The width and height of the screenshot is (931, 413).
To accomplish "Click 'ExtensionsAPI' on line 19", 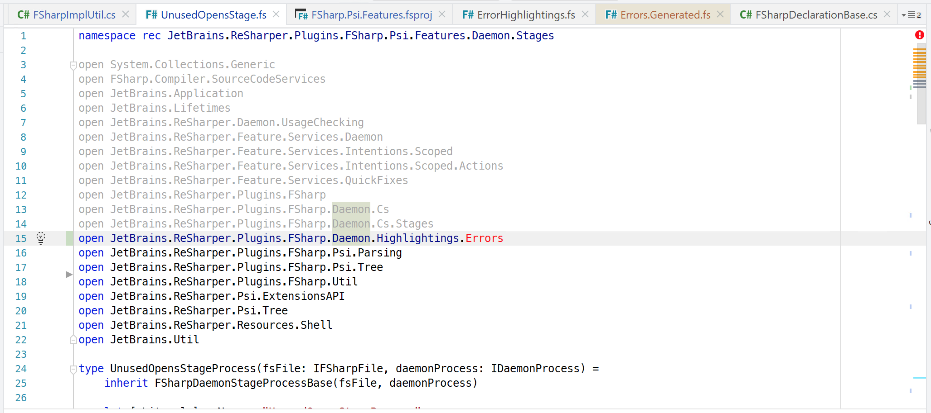I will 304,296.
